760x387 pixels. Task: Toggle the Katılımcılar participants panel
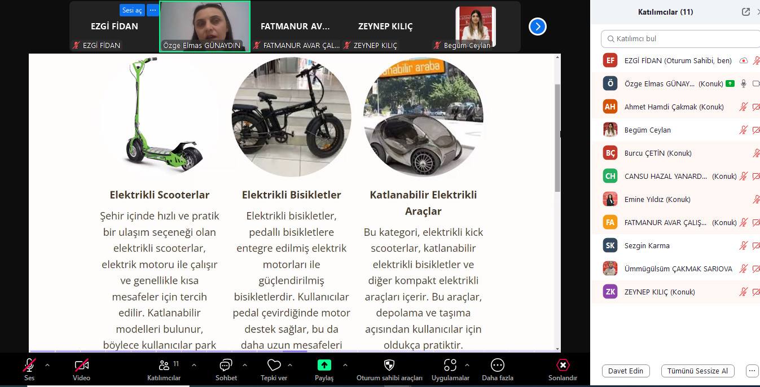(x=164, y=366)
